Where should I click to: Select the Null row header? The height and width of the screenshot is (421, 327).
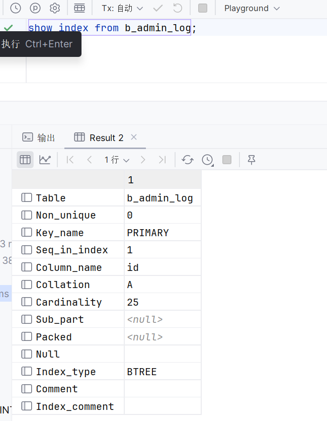coord(68,354)
